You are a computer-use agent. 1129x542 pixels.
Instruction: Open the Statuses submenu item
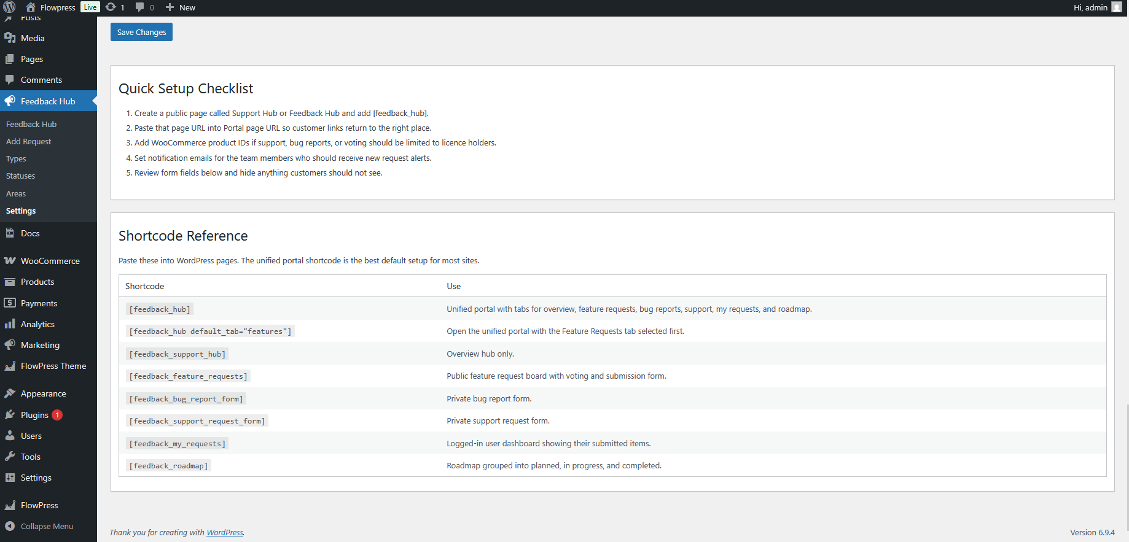(x=20, y=176)
